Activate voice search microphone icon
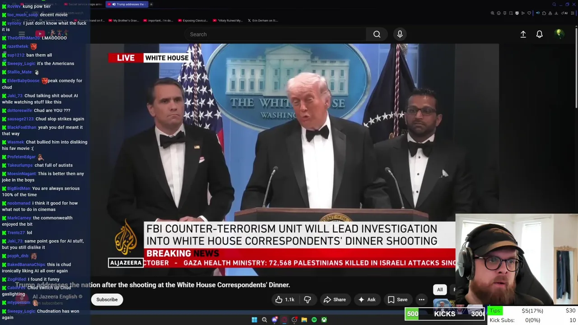The width and height of the screenshot is (578, 325). click(x=400, y=34)
